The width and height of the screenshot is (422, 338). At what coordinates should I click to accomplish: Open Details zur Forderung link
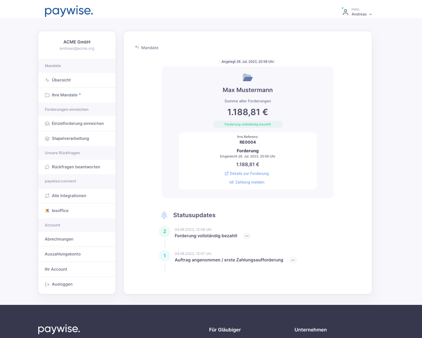click(249, 174)
